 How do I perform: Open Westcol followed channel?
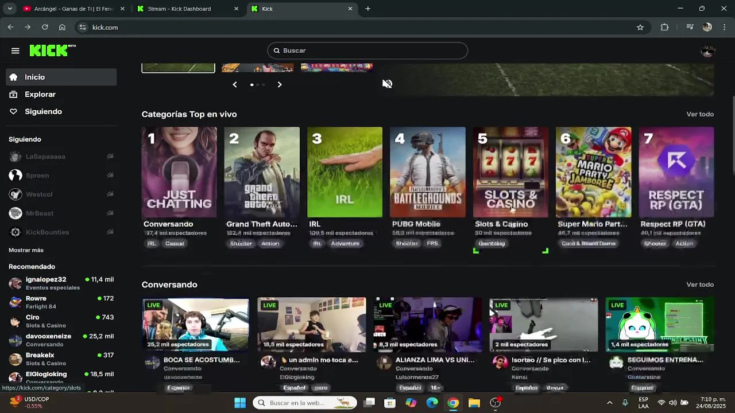click(60, 194)
